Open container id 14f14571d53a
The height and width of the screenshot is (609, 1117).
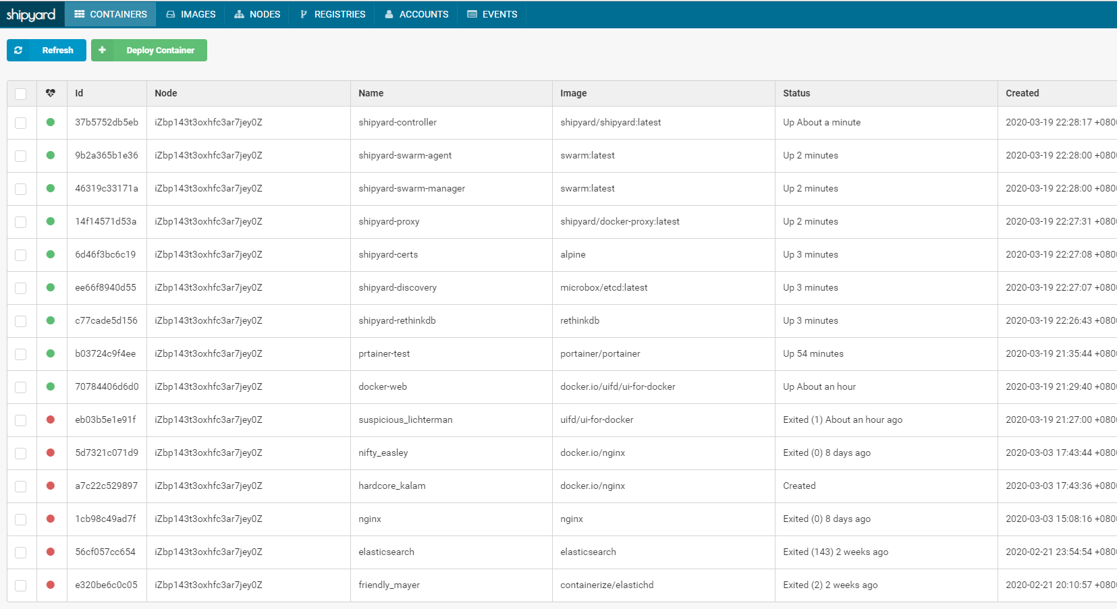click(x=106, y=221)
